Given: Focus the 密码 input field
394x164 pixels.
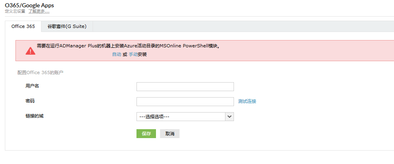Looking at the screenshot, I should click(x=185, y=102).
